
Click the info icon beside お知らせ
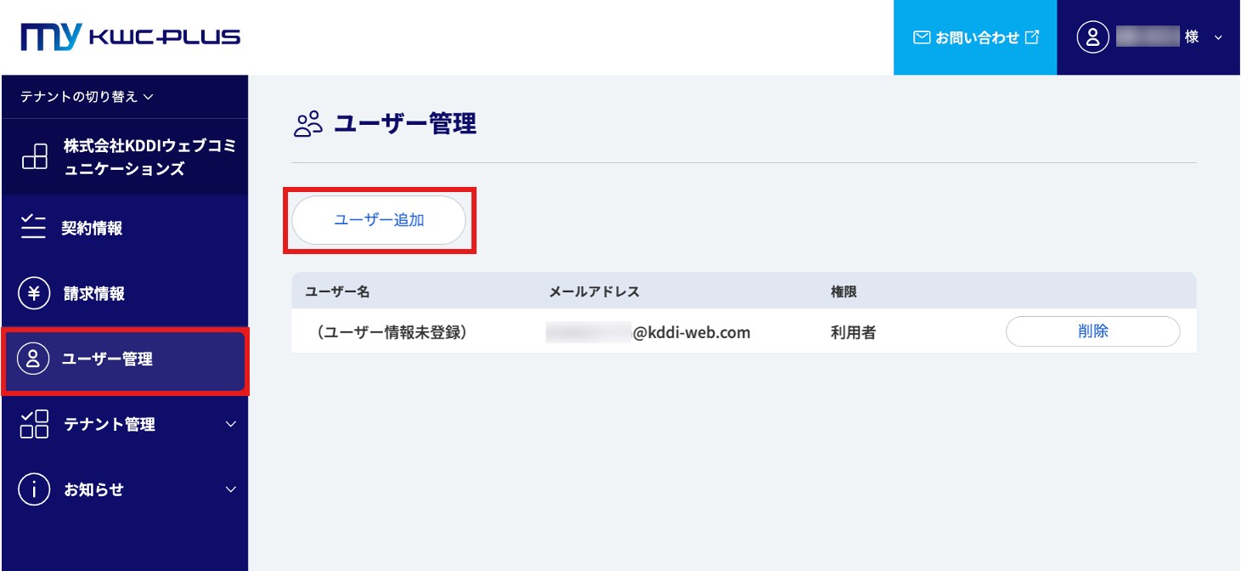coord(34,489)
